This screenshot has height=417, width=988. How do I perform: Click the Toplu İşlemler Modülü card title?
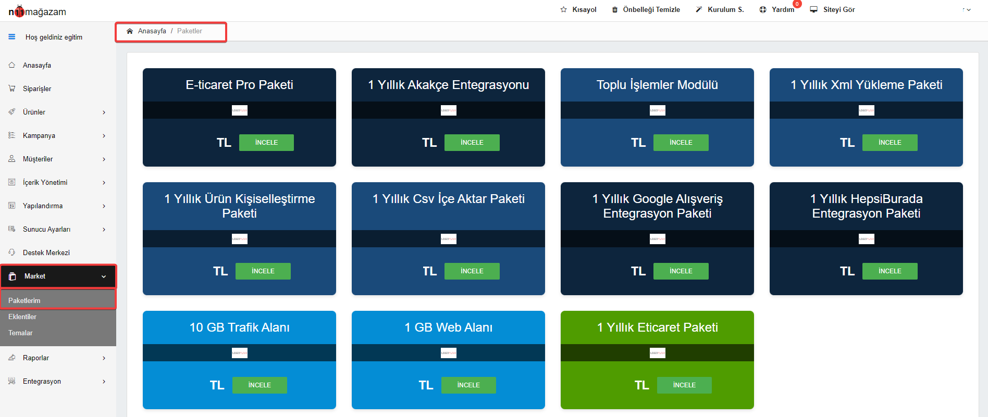[657, 85]
